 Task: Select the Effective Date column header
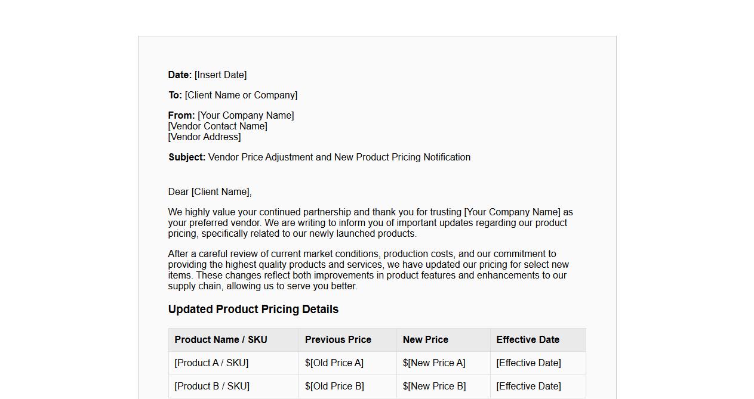[x=528, y=340]
